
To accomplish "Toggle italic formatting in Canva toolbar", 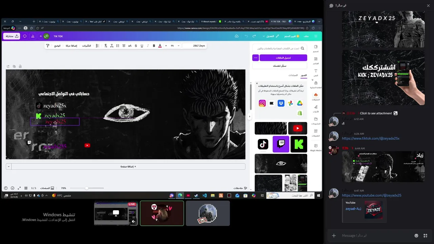I will (148, 46).
